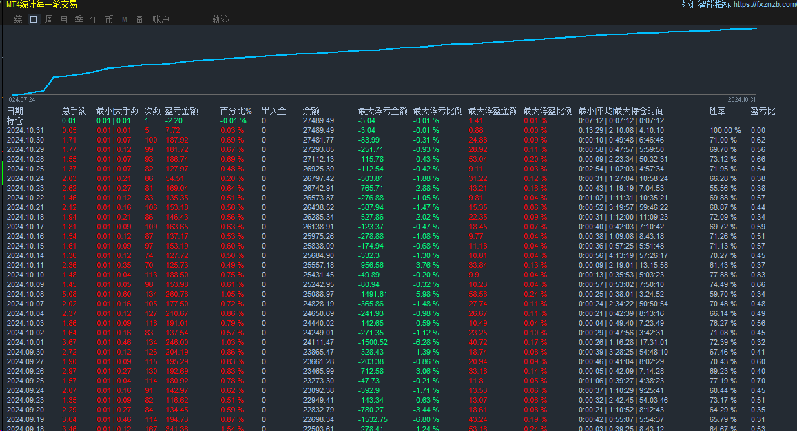Open the 币 currency tab
The width and height of the screenshot is (797, 431).
coord(110,19)
